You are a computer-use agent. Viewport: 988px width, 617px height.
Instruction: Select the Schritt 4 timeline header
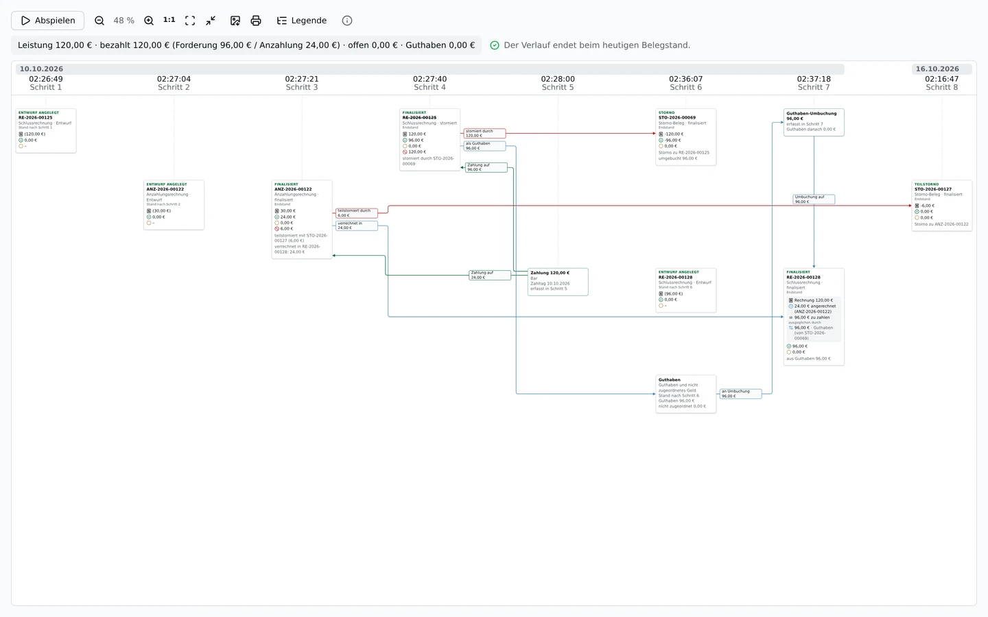point(430,83)
